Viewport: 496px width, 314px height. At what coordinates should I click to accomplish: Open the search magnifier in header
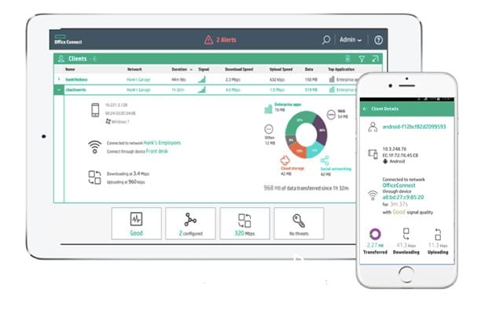point(326,39)
